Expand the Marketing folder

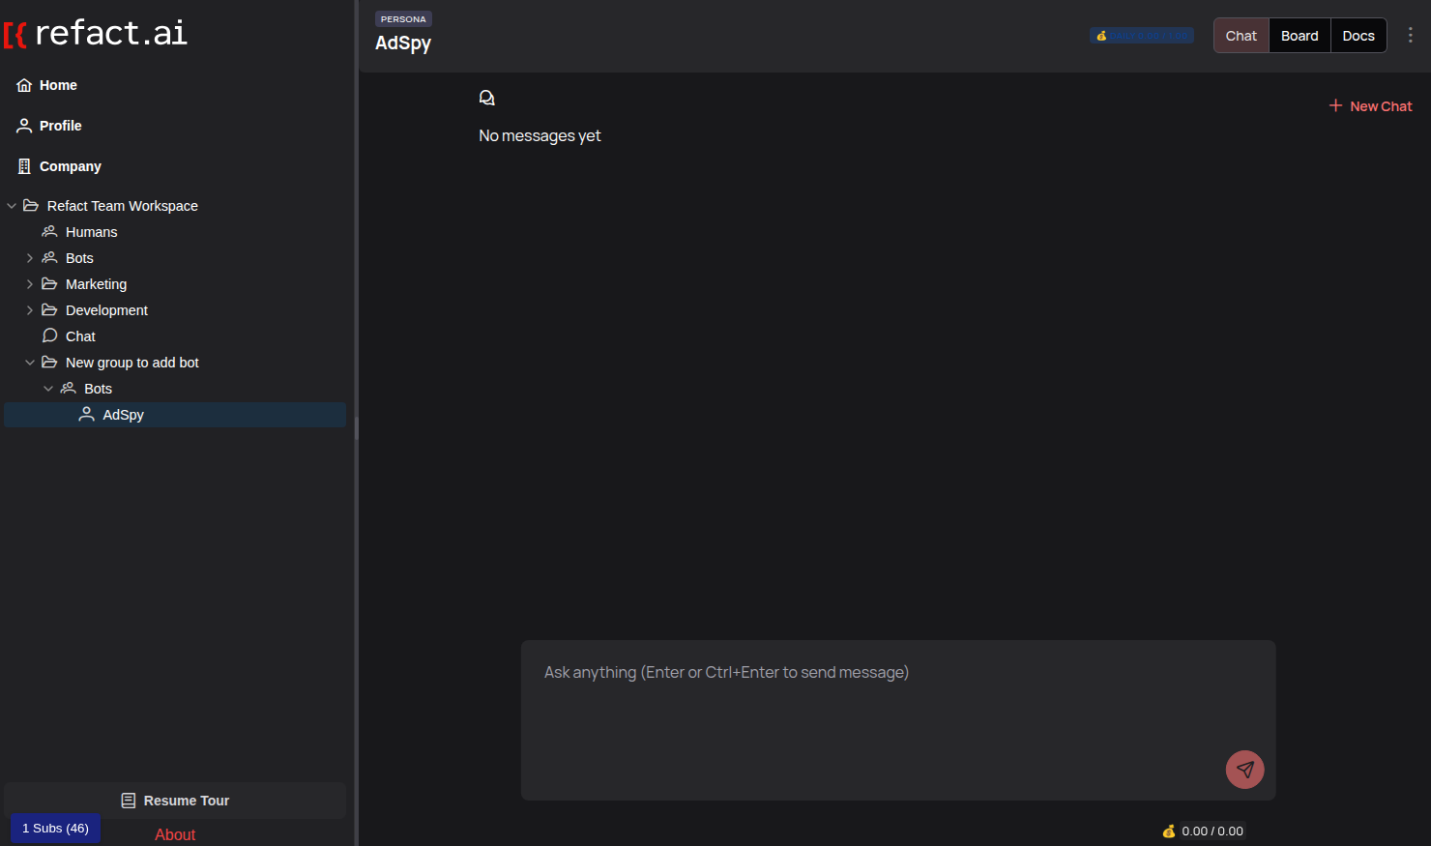click(x=29, y=283)
